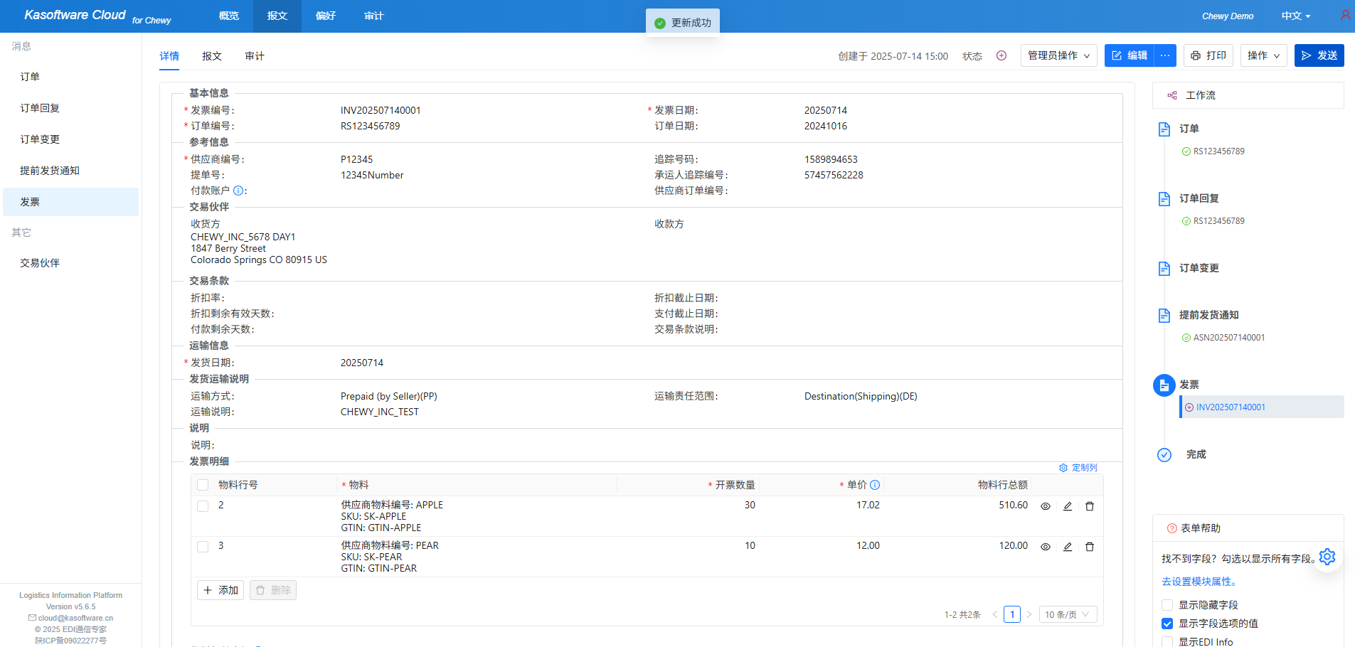Click the edit pencil icon for APPLE row

pos(1067,506)
